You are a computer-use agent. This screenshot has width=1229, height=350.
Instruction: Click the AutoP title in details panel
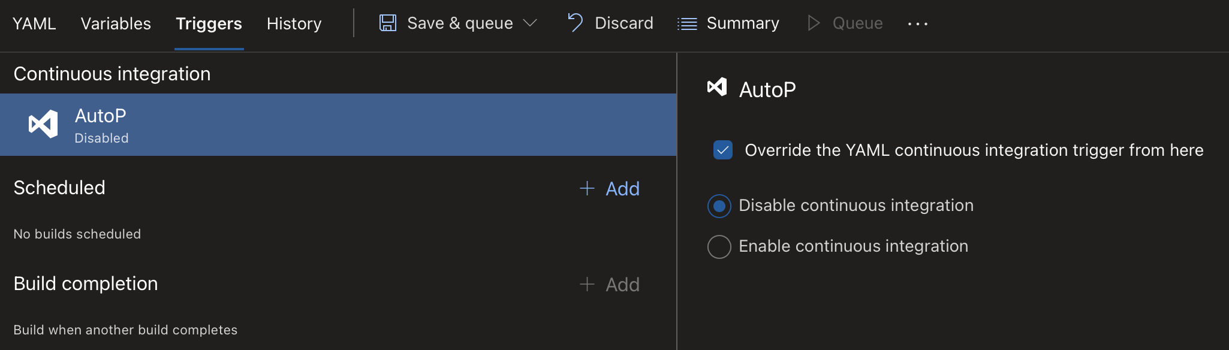coord(767,89)
